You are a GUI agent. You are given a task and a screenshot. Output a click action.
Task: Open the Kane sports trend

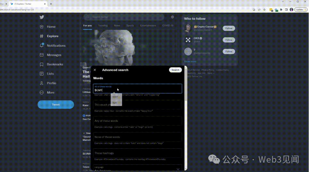[x=86, y=105]
